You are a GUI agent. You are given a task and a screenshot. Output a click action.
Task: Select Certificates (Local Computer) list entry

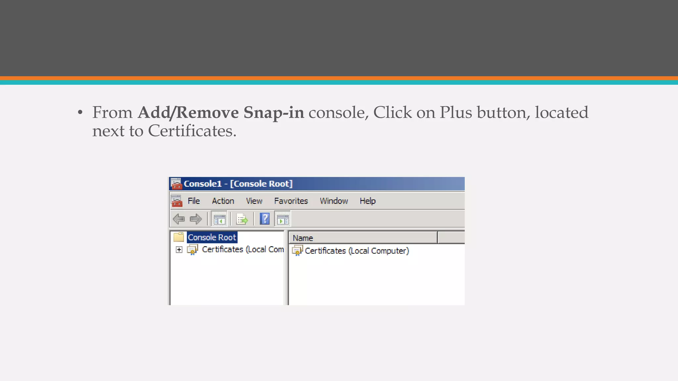point(357,251)
